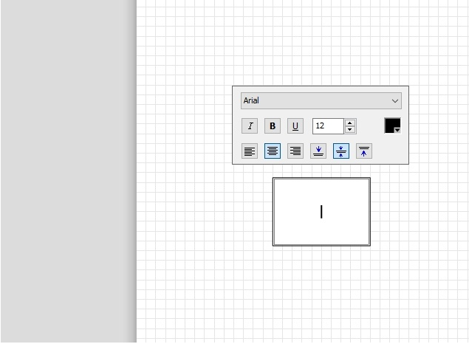The height and width of the screenshot is (344, 469).
Task: Decrease font size with down arrow
Action: click(350, 130)
